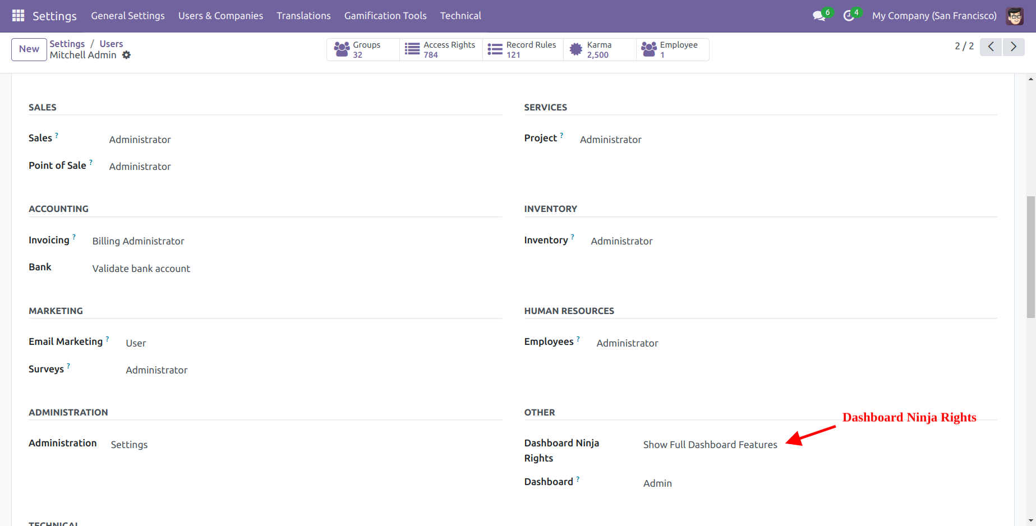Viewport: 1036px width, 526px height.
Task: Change Dashboard Ninja Rights selection field
Action: click(710, 445)
